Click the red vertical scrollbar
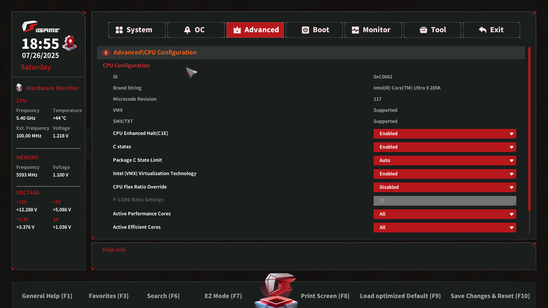The image size is (548, 308). click(x=529, y=128)
